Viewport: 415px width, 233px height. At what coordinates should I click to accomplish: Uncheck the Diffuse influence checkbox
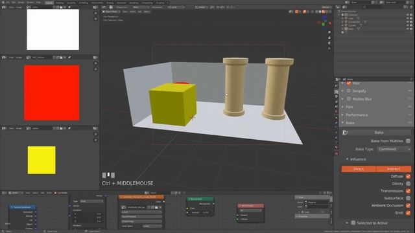[x=408, y=176]
